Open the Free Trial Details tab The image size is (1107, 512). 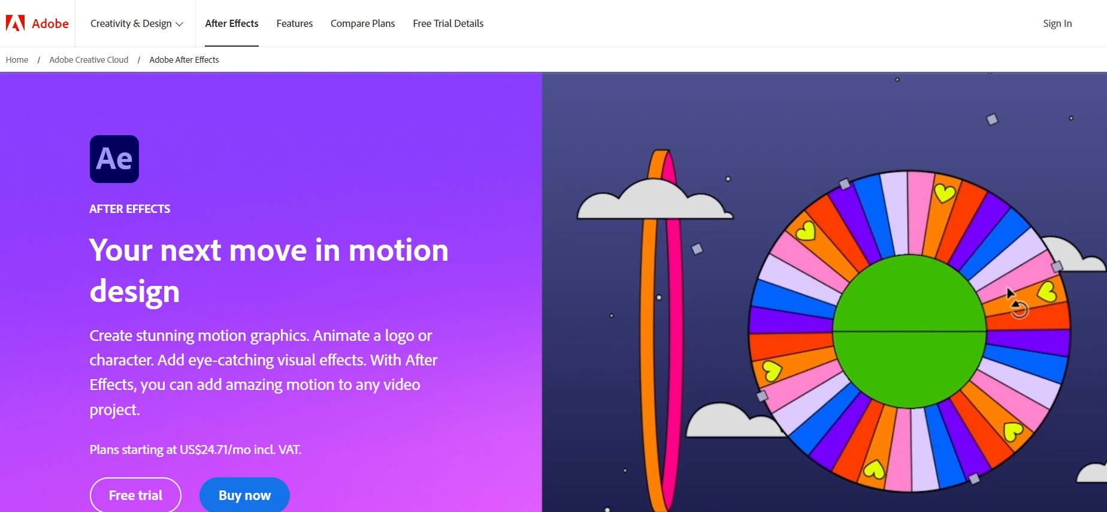tap(448, 23)
